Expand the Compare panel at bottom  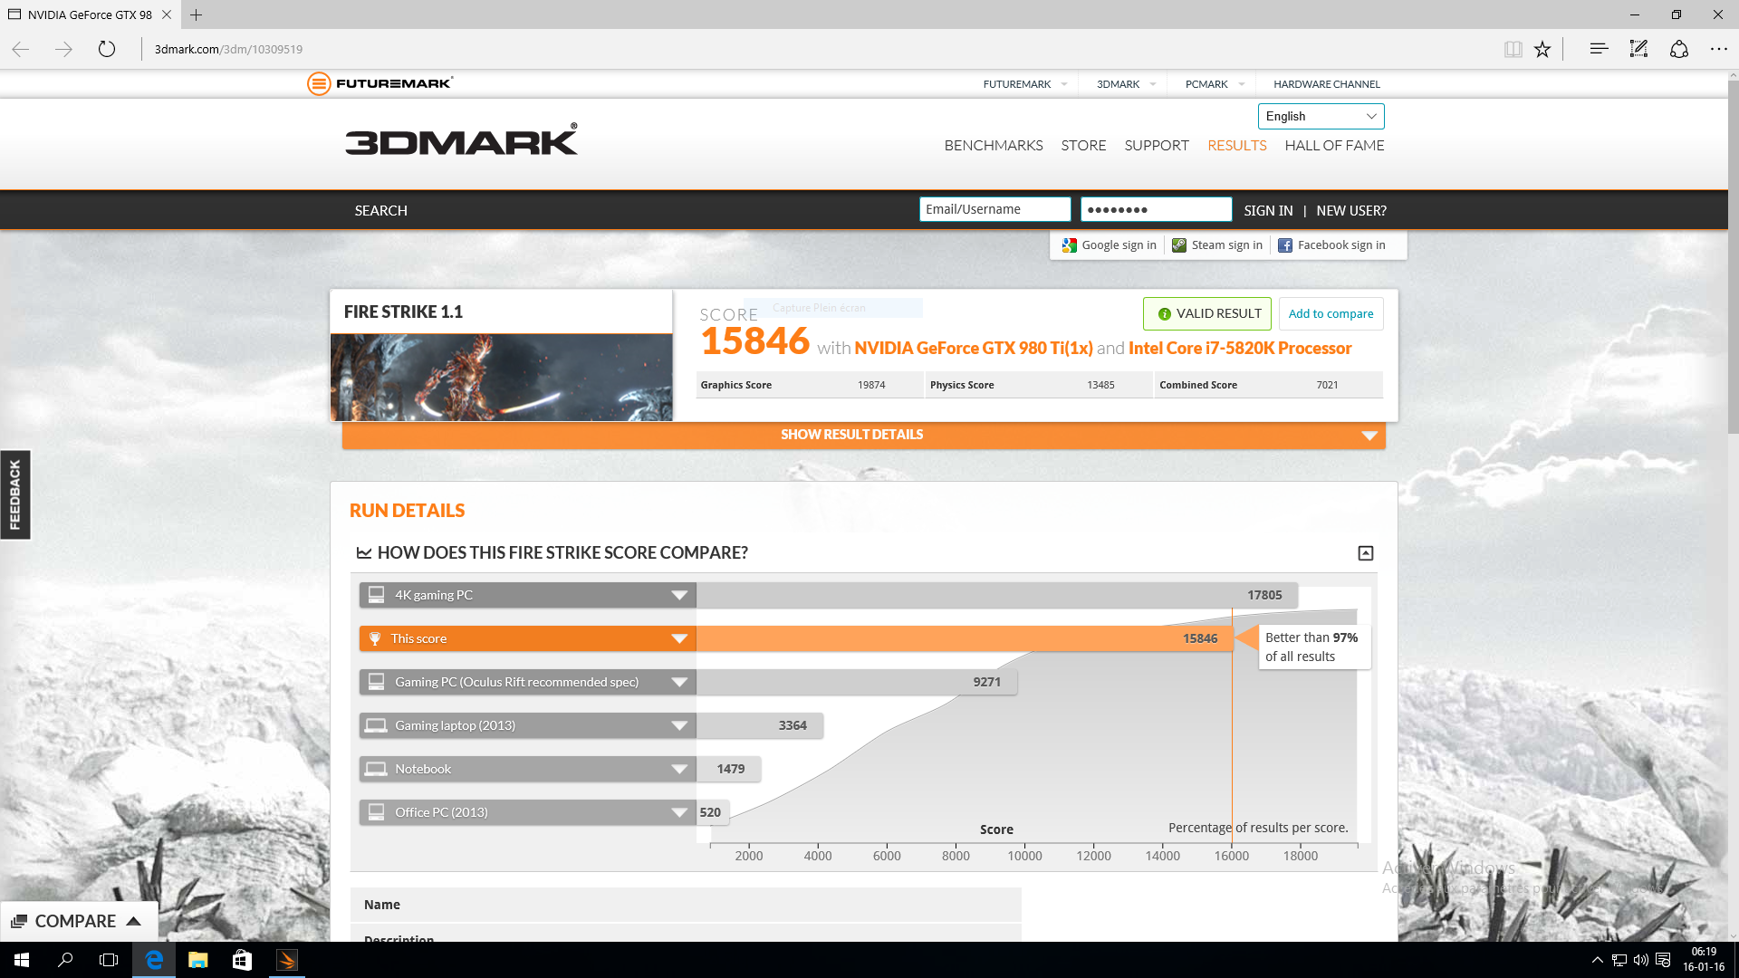pyautogui.click(x=78, y=921)
